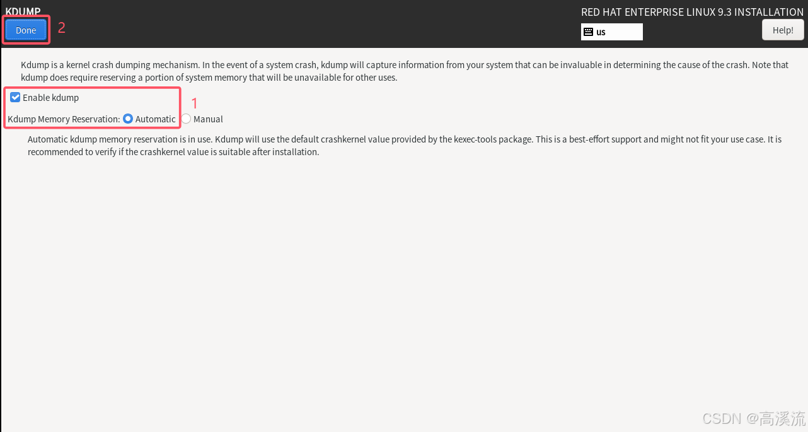This screenshot has height=432, width=808.
Task: Click the Enable kdump label text
Action: [x=51, y=98]
